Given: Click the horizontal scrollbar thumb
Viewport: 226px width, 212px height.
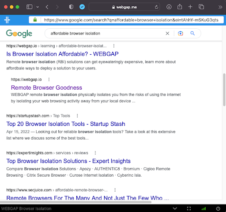Looking at the screenshot, I should (x=75, y=202).
